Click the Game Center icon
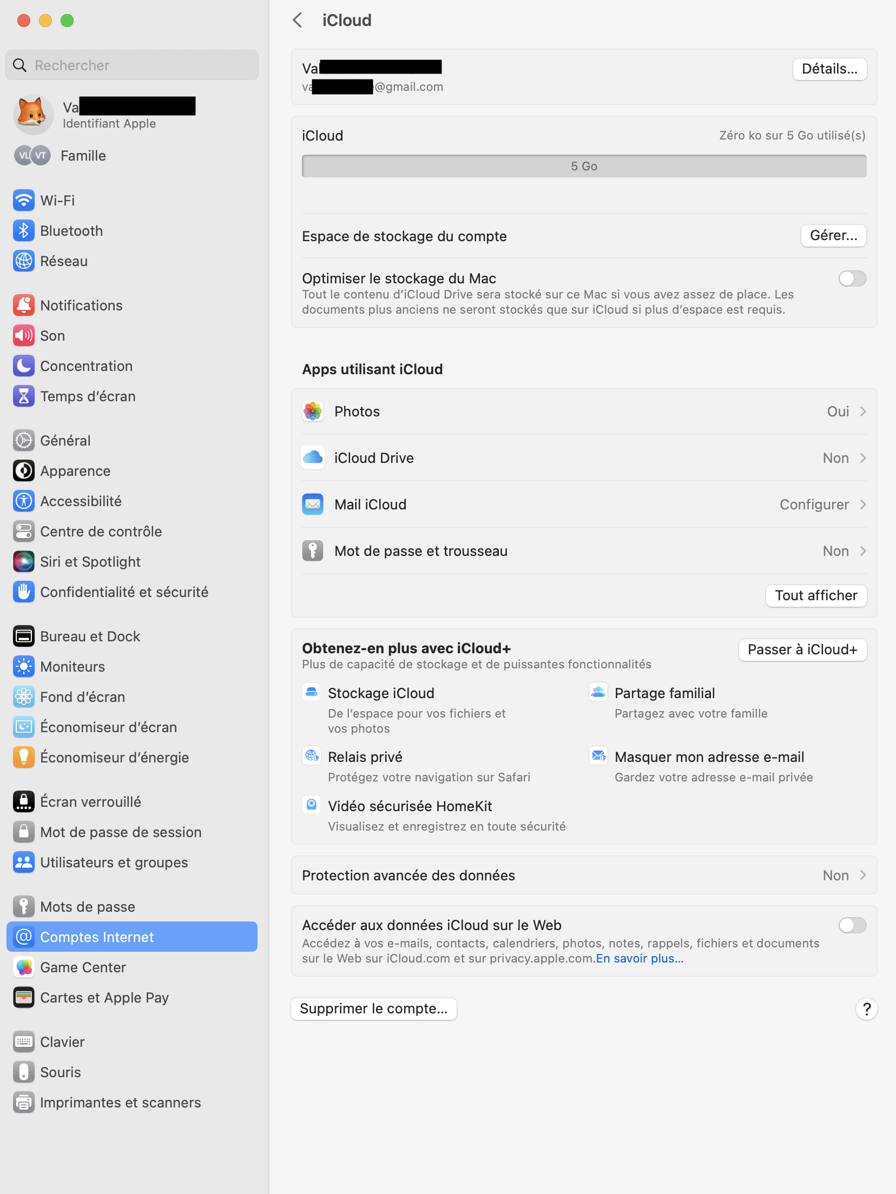Image resolution: width=896 pixels, height=1194 pixels. [x=24, y=967]
